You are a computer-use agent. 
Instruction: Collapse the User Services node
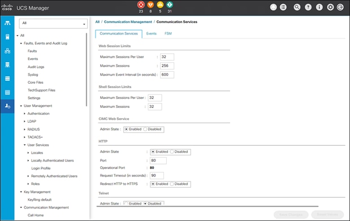(x=24, y=145)
